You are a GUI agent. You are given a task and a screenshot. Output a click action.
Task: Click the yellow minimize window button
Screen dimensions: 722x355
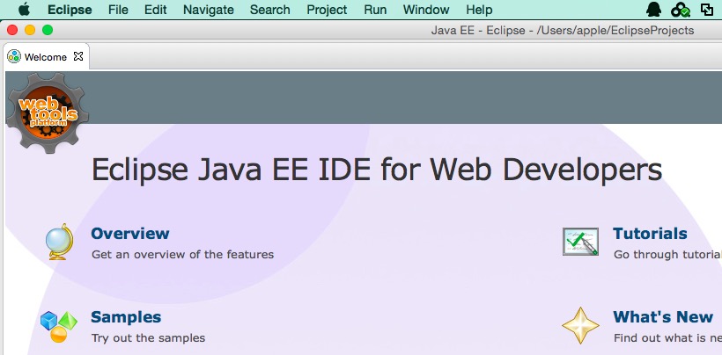pyautogui.click(x=30, y=30)
